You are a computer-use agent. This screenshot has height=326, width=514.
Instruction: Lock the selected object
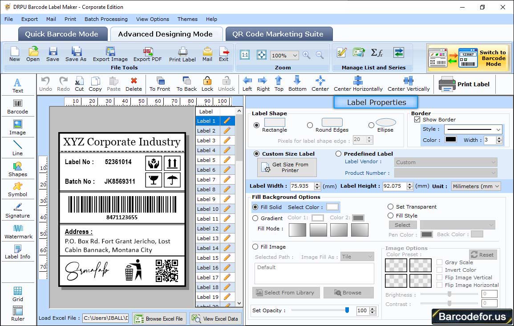[x=207, y=84]
